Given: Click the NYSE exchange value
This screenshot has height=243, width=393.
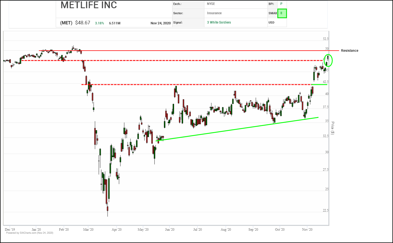Looking at the screenshot, I should click(211, 4).
